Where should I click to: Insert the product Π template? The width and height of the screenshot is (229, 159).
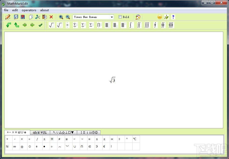click(x=99, y=25)
